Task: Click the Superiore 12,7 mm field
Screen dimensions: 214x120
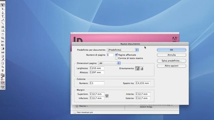Action: [x=98, y=94]
